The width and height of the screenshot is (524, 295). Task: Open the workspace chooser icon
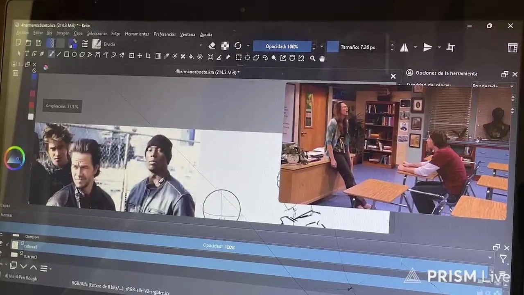click(513, 48)
